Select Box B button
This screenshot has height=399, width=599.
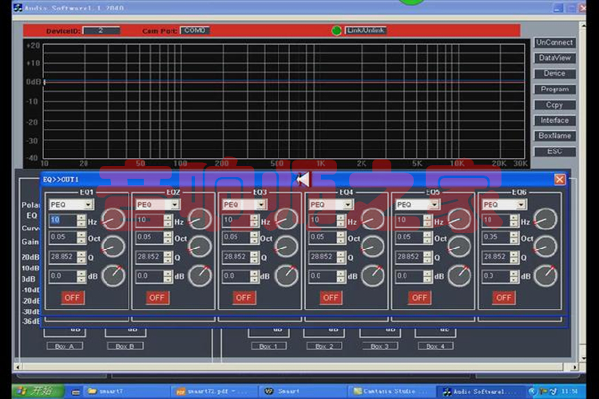(x=125, y=346)
